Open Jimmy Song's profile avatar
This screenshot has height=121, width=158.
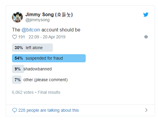point(17,17)
